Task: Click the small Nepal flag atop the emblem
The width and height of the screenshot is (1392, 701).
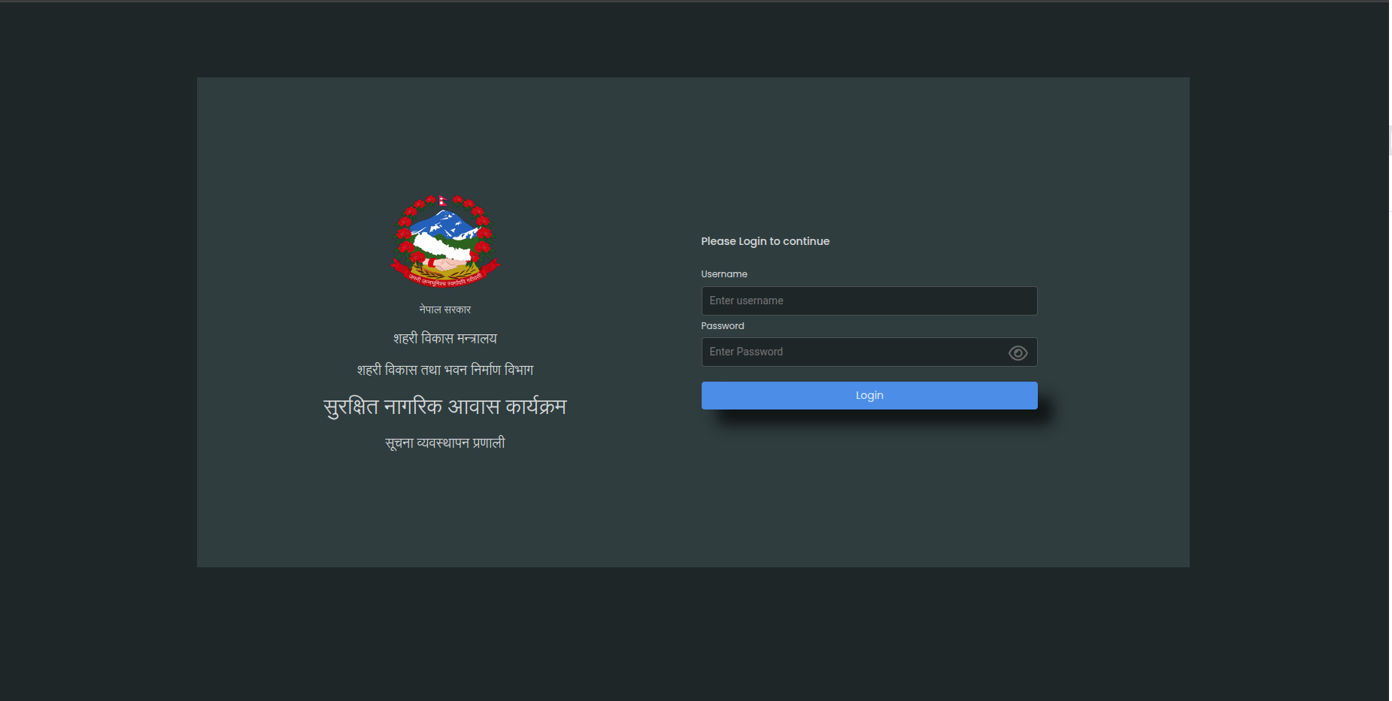Action: pos(443,201)
